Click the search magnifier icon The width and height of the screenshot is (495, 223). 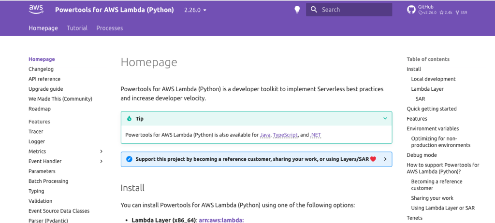313,10
